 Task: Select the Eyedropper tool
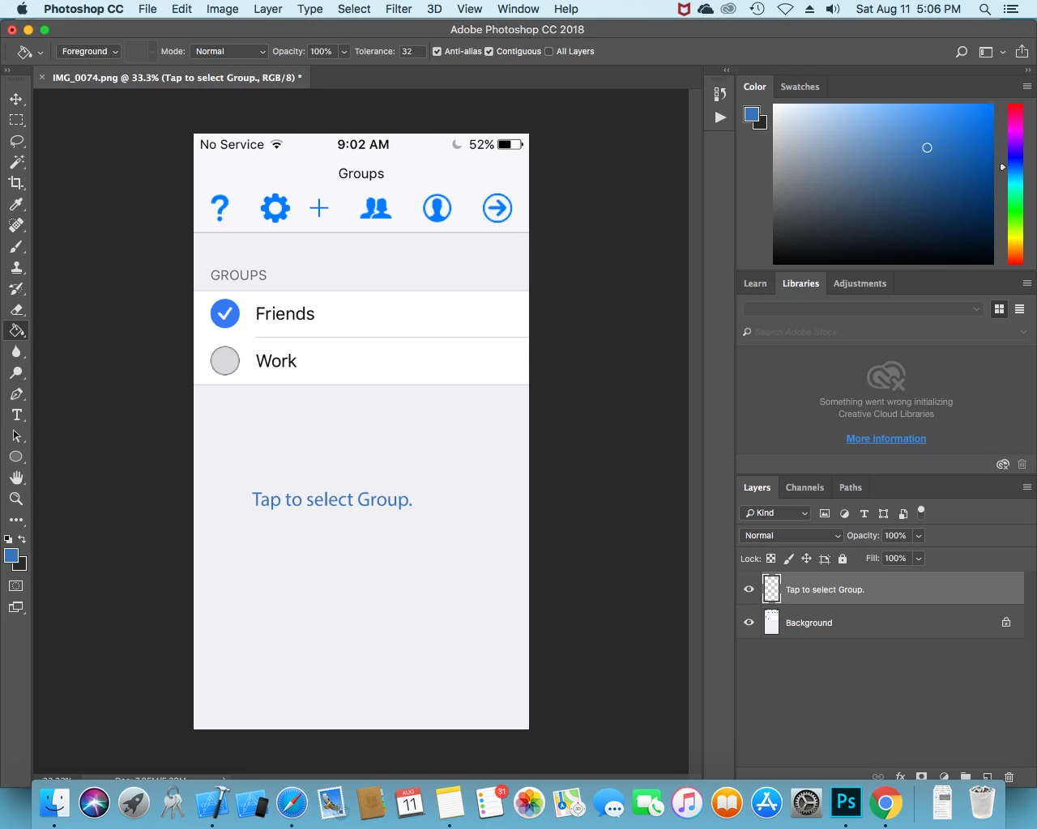(16, 204)
